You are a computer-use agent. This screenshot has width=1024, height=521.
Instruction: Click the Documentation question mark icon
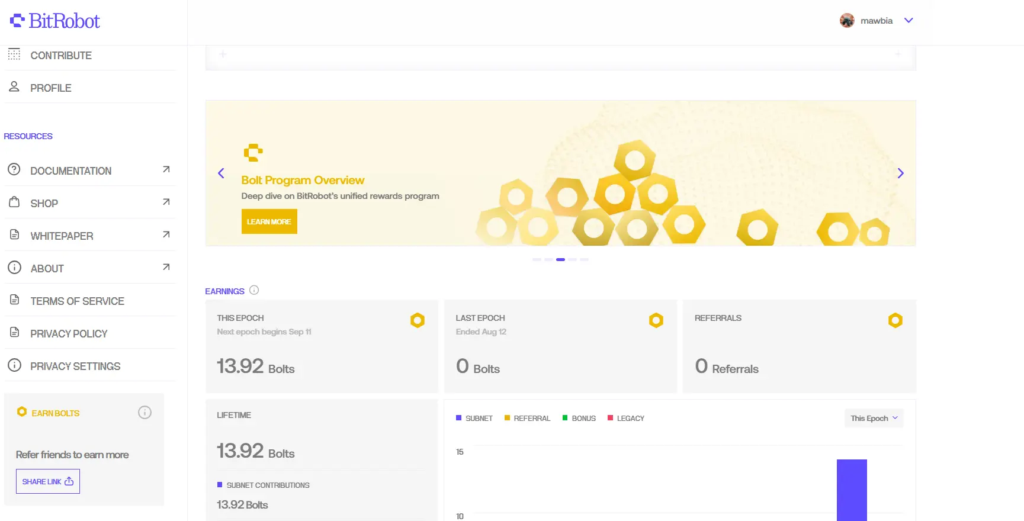(14, 170)
